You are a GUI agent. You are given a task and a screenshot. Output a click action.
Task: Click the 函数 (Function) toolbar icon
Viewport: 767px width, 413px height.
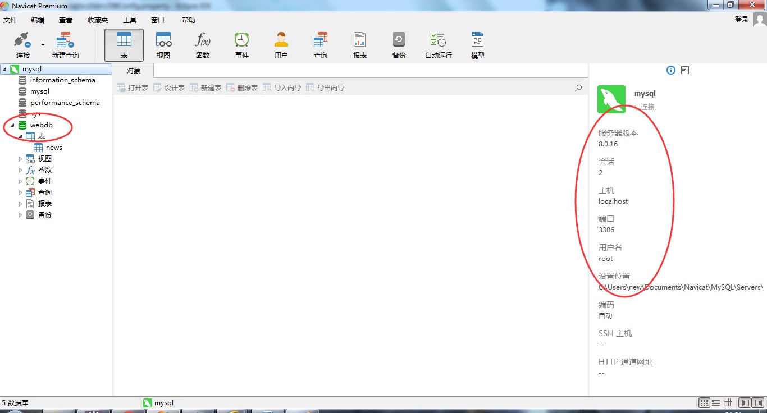pyautogui.click(x=203, y=45)
